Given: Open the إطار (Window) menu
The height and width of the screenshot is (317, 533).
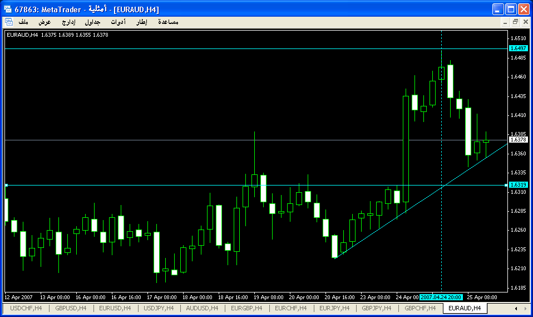Looking at the screenshot, I should click(x=142, y=22).
